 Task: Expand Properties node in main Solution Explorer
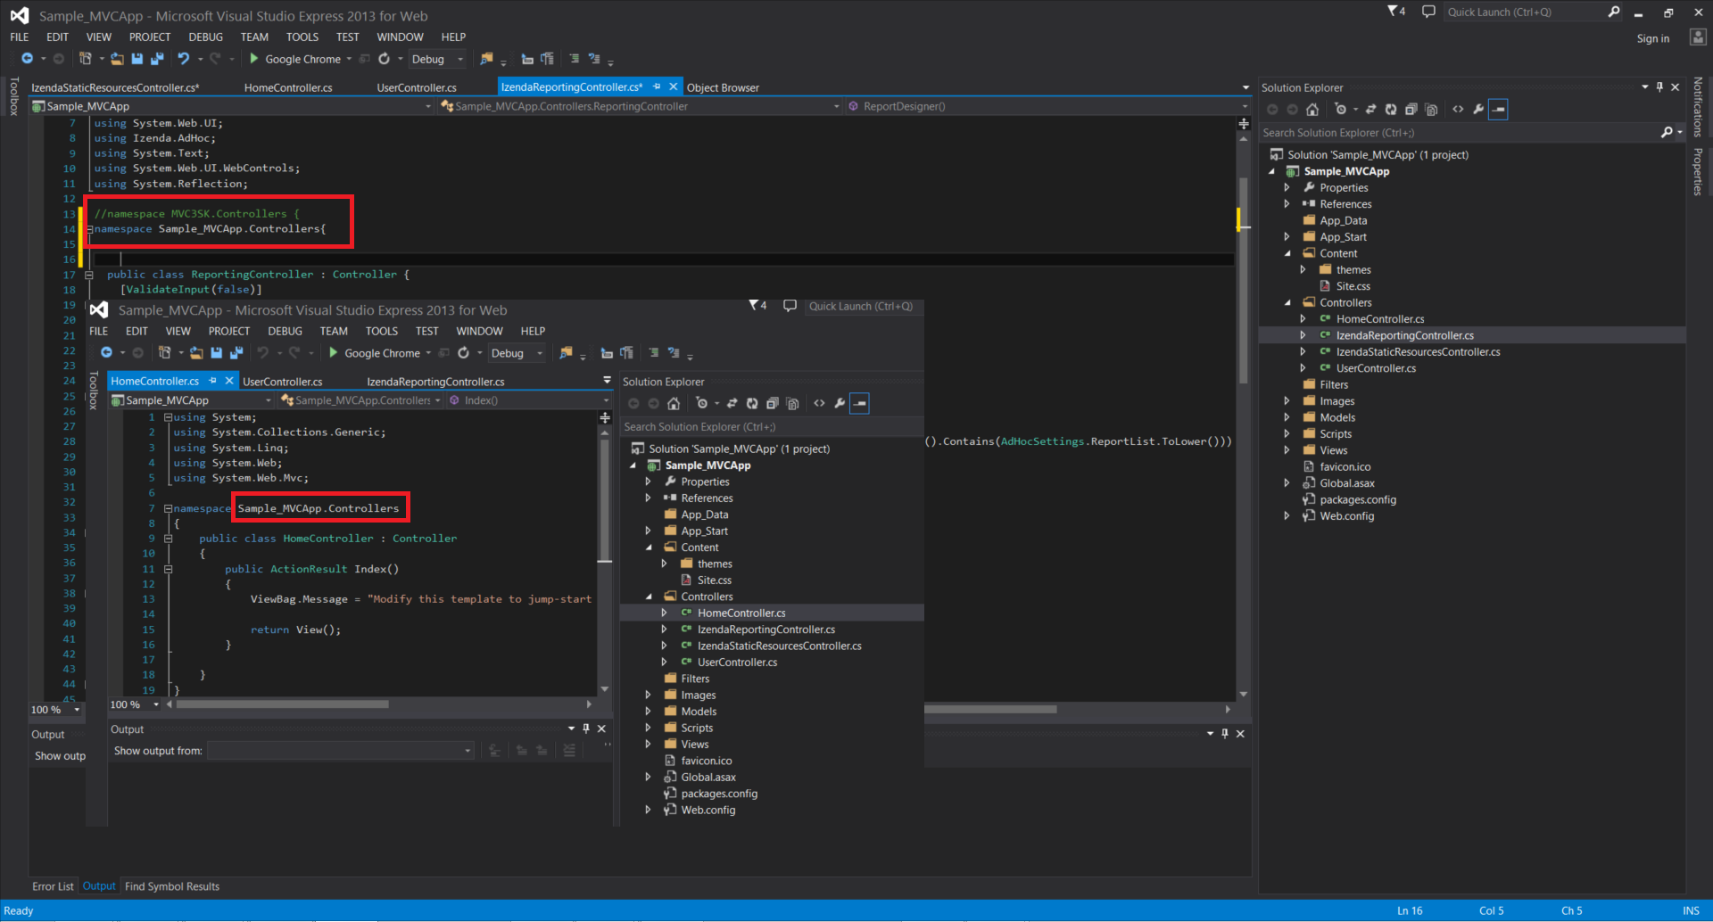(x=1287, y=188)
